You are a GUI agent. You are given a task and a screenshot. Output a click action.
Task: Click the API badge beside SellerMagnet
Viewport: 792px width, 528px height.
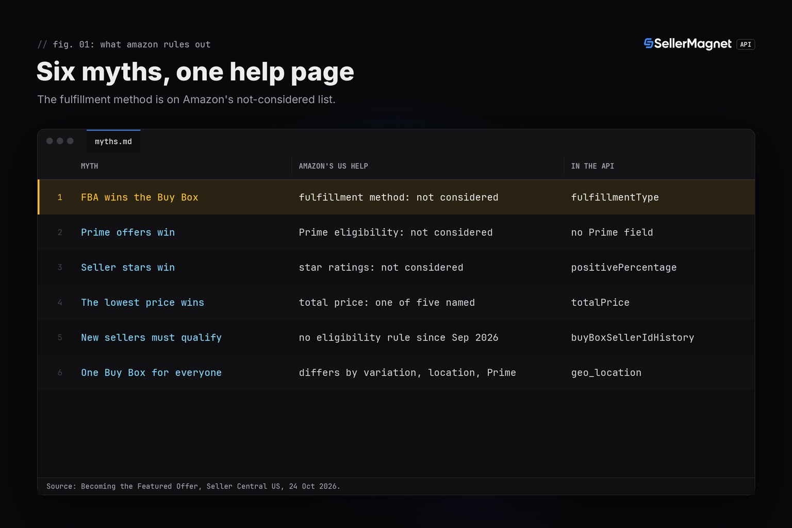tap(746, 44)
